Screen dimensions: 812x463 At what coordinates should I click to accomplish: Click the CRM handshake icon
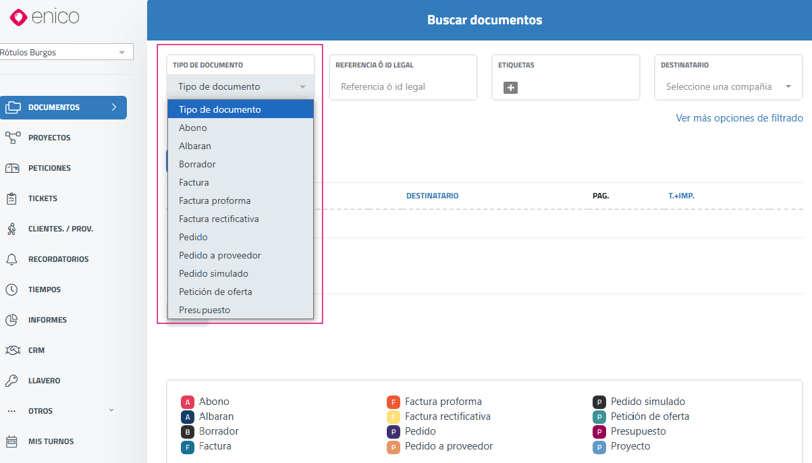(x=12, y=350)
